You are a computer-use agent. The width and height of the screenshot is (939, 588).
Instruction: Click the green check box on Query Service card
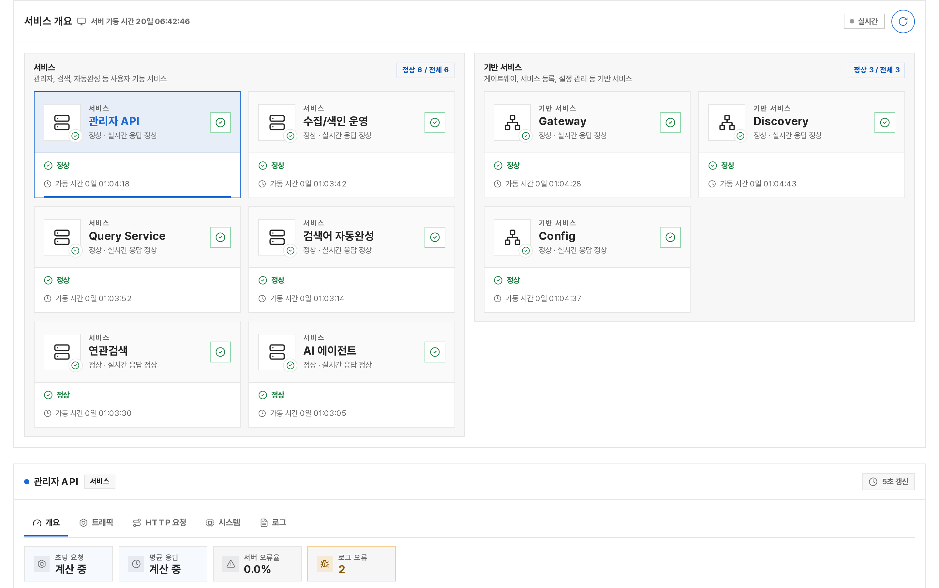[x=220, y=237]
